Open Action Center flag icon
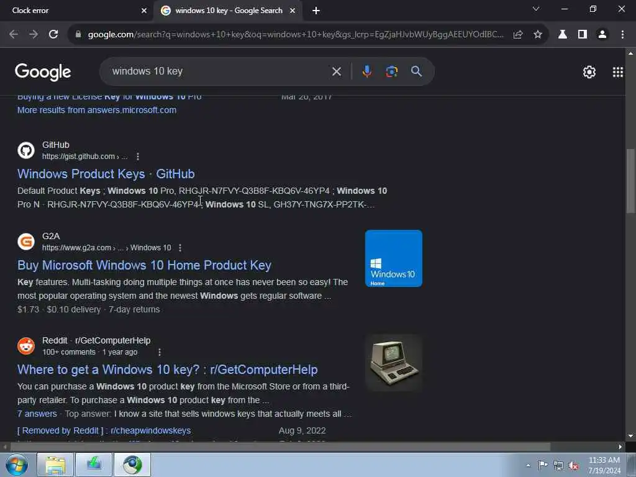 (543, 465)
